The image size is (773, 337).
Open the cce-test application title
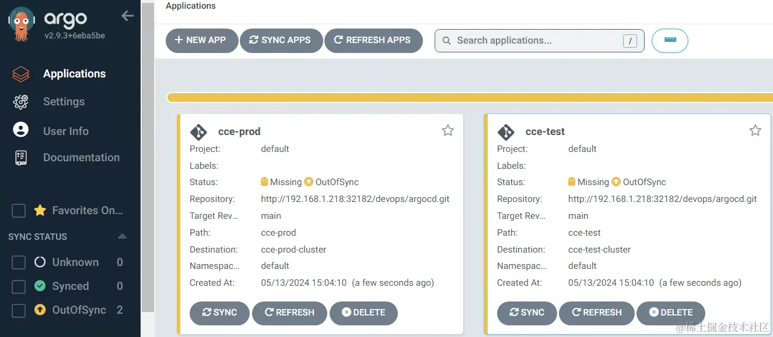(545, 132)
